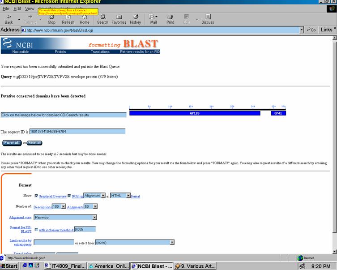This screenshot has width=337, height=270.
Task: Expand the Address bar dropdown
Action: point(302,30)
